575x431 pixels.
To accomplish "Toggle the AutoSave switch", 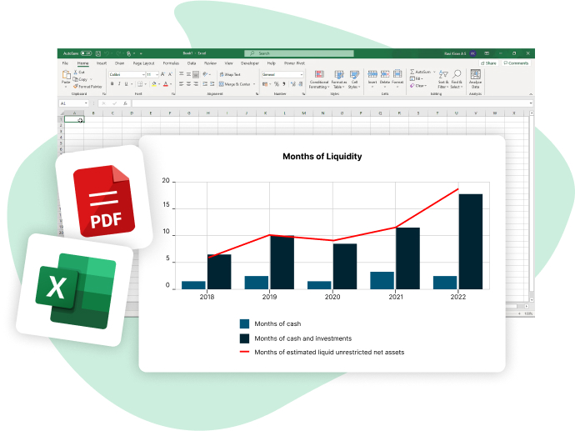I will coord(86,53).
